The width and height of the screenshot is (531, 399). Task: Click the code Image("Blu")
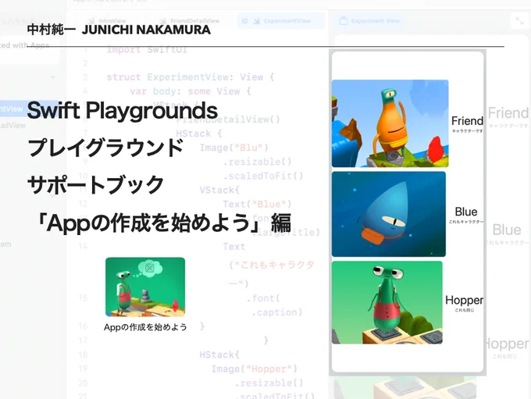pyautogui.click(x=233, y=148)
